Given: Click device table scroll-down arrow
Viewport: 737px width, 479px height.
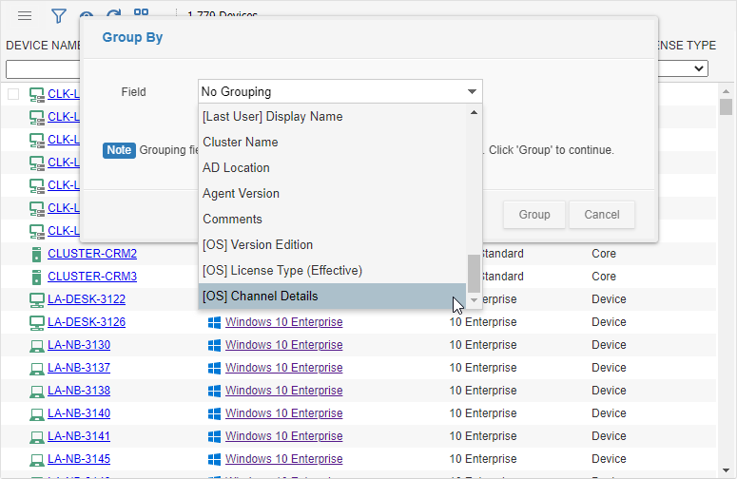Looking at the screenshot, I should pos(726,470).
